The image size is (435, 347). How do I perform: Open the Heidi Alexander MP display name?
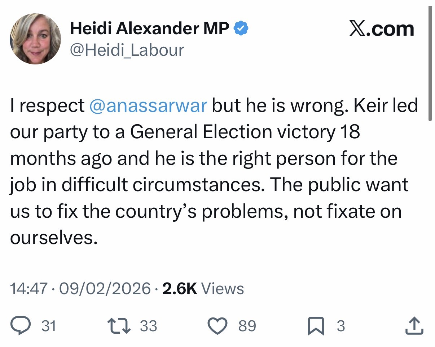149,28
